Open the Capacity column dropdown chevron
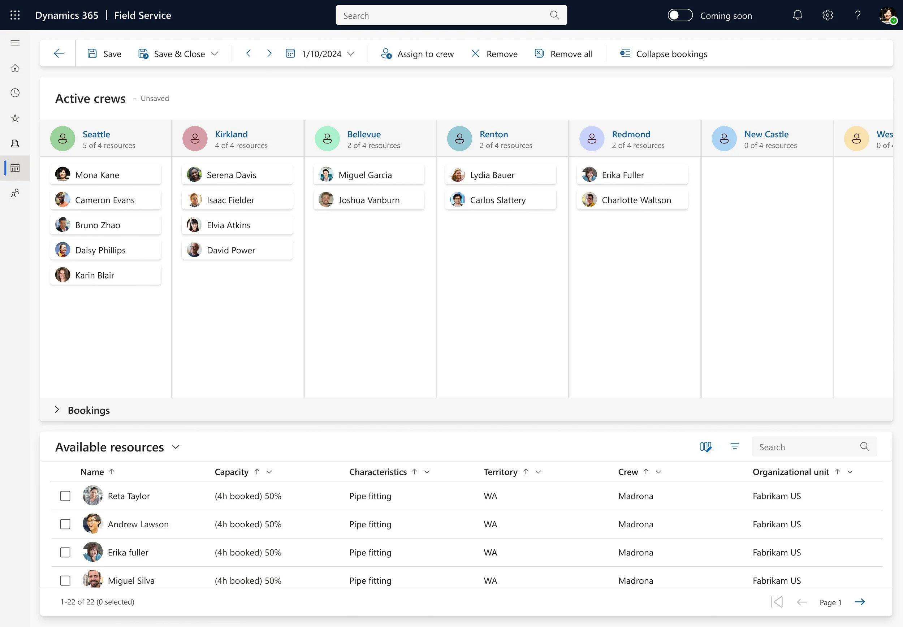The width and height of the screenshot is (903, 627). pyautogui.click(x=269, y=472)
